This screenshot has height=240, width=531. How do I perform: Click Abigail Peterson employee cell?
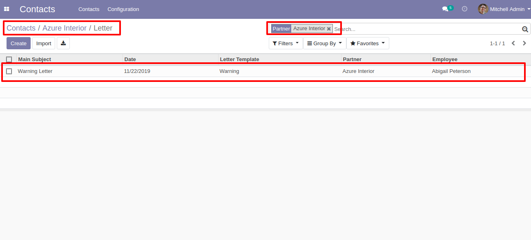(451, 71)
